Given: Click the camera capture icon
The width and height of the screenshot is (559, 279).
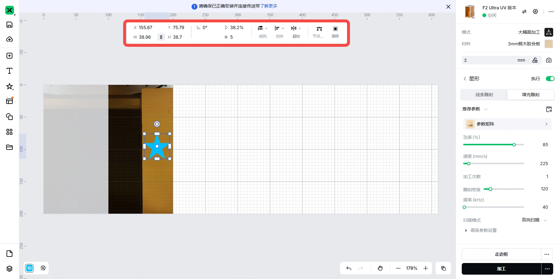Looking at the screenshot, I should (549, 60).
